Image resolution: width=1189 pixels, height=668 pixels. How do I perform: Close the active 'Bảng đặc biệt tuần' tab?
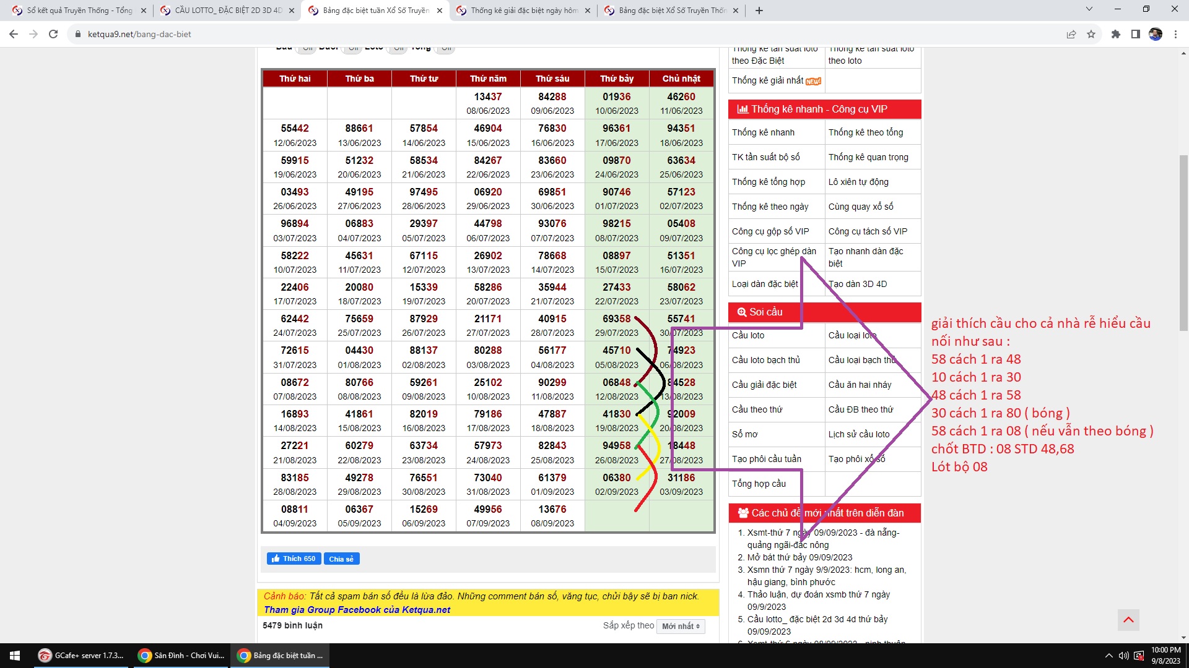(440, 11)
